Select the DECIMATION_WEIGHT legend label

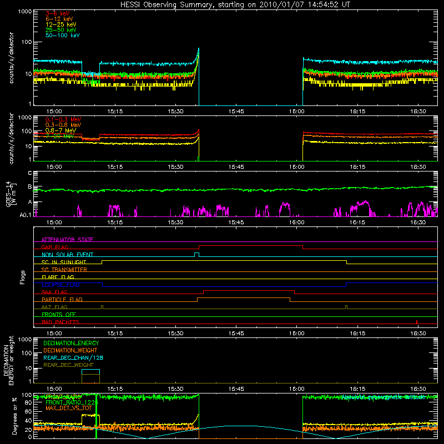70,350
